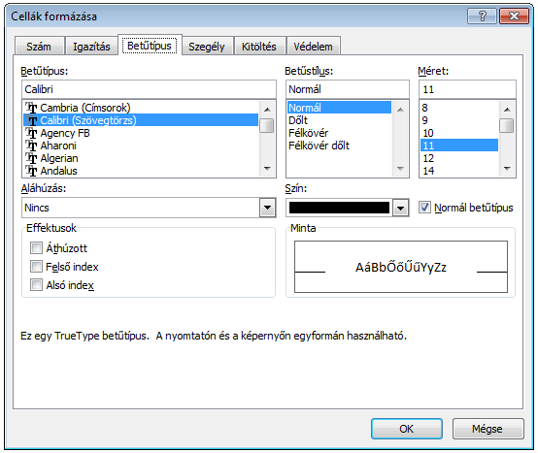Select font size 14

(459, 171)
